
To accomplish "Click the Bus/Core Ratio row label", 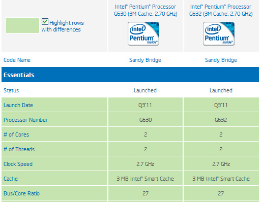I will (21, 193).
